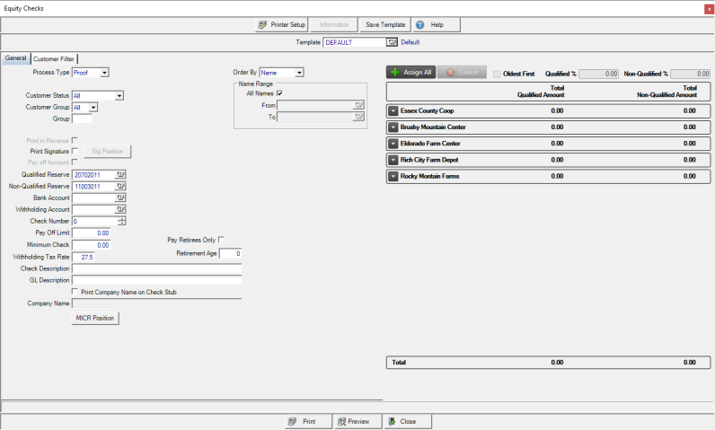Check Print Company Name on Check Stub
Viewport: 715px width, 430px height.
click(75, 291)
